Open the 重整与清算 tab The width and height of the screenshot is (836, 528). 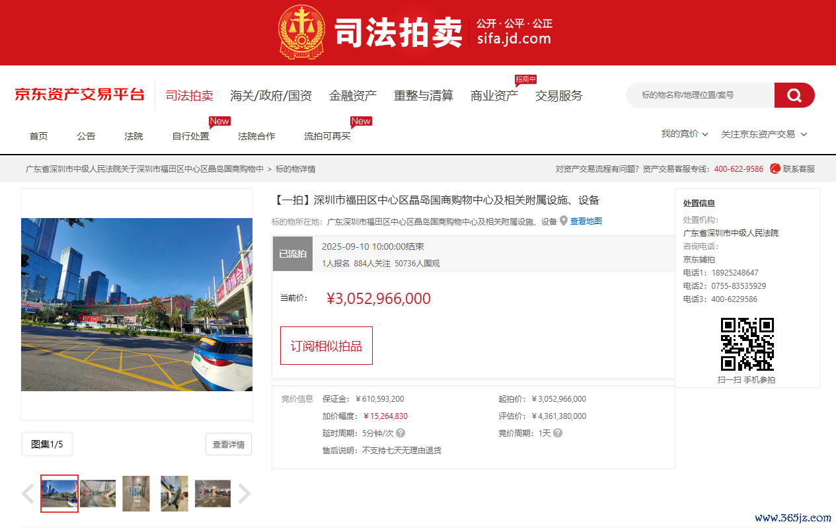point(424,96)
